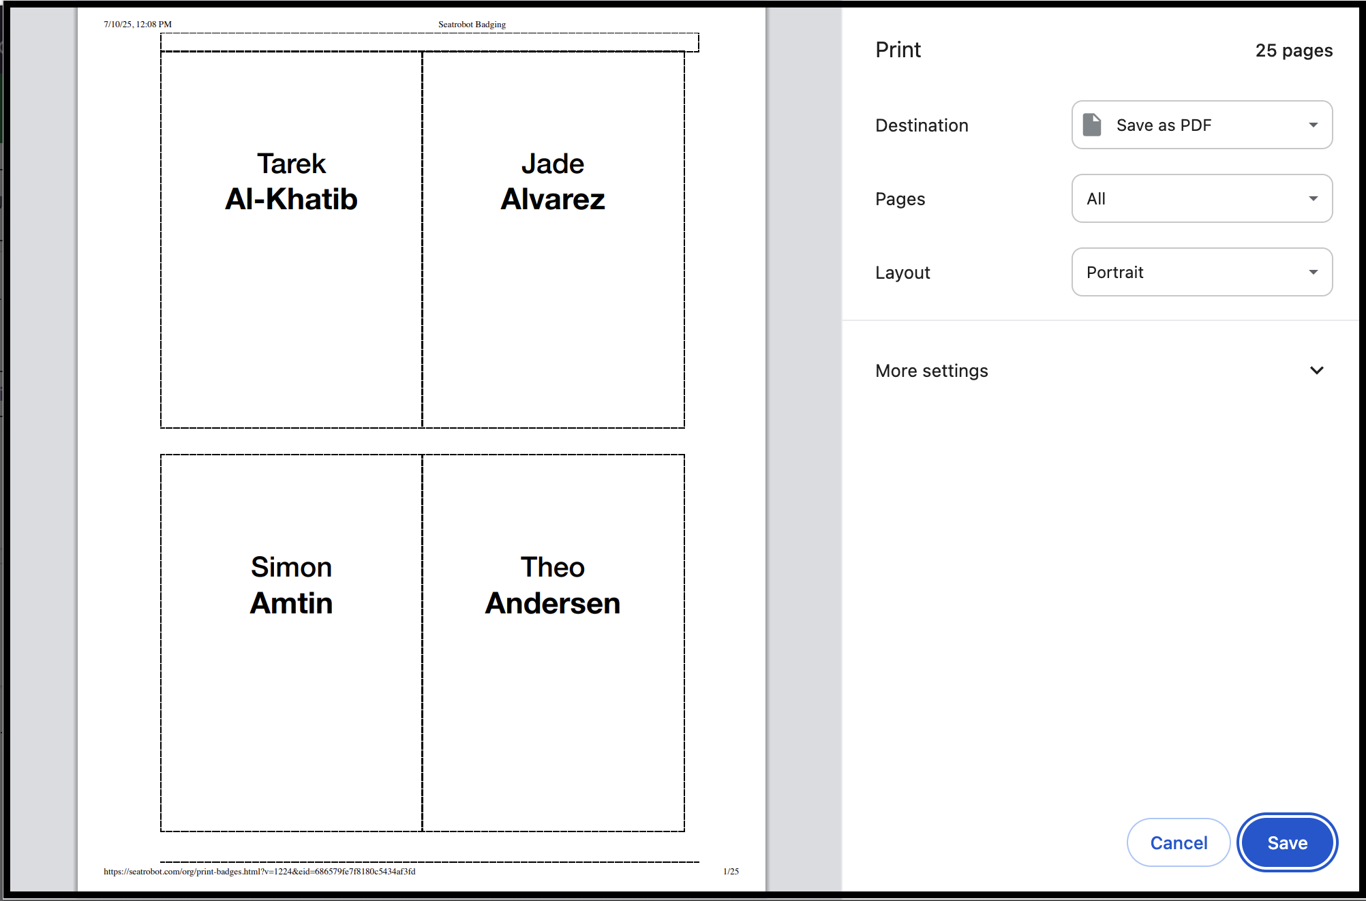The image size is (1366, 901).
Task: Click the Destination label
Action: point(922,125)
